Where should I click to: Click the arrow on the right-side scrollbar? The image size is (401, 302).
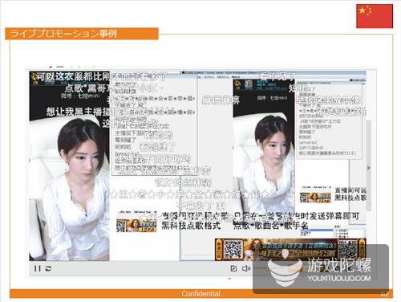(x=368, y=168)
